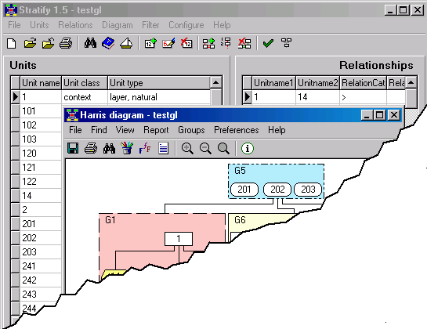Click the green info icon in Harris diagram
This screenshot has width=427, height=329.
click(x=248, y=148)
